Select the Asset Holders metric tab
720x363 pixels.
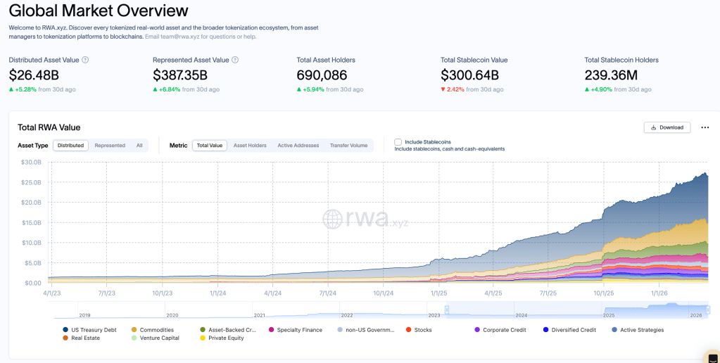250,146
